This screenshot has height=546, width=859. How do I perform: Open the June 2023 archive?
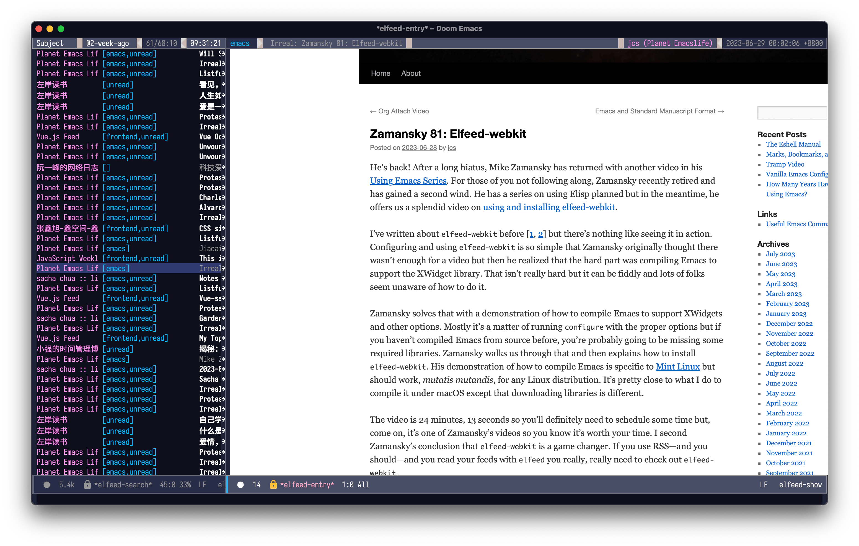781,264
